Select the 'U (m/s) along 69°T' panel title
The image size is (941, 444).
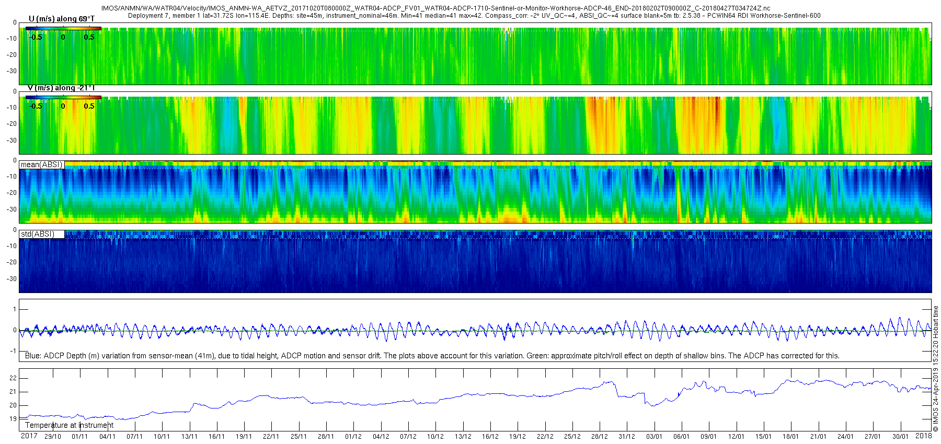(62, 19)
